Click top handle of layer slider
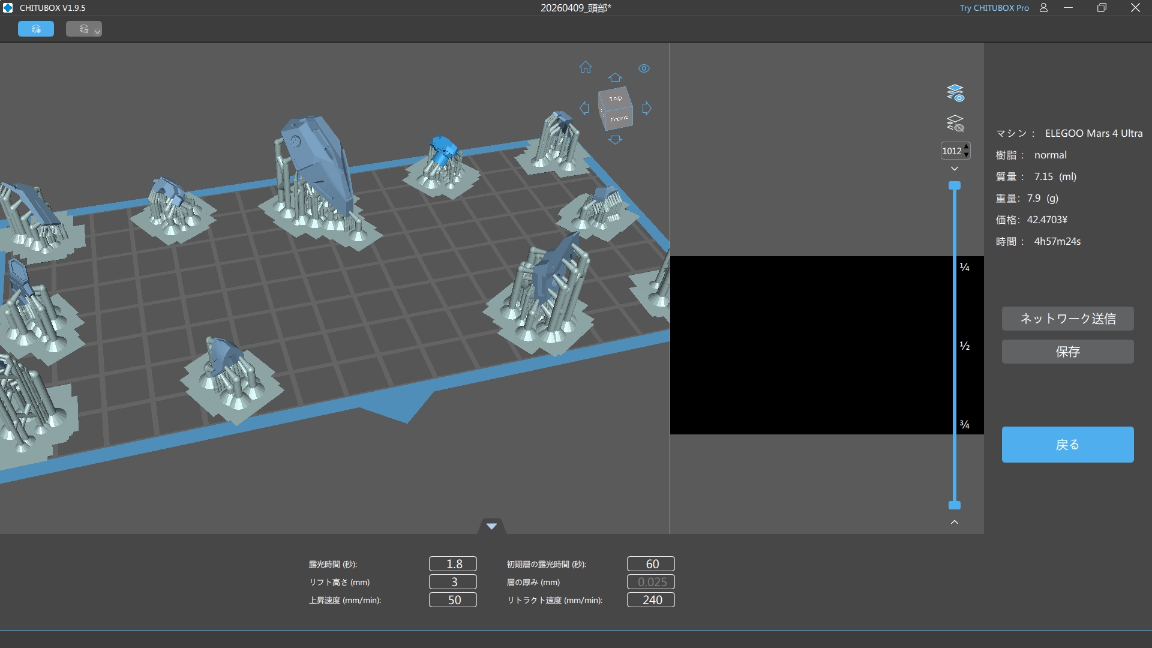The height and width of the screenshot is (648, 1152). pyautogui.click(x=955, y=186)
